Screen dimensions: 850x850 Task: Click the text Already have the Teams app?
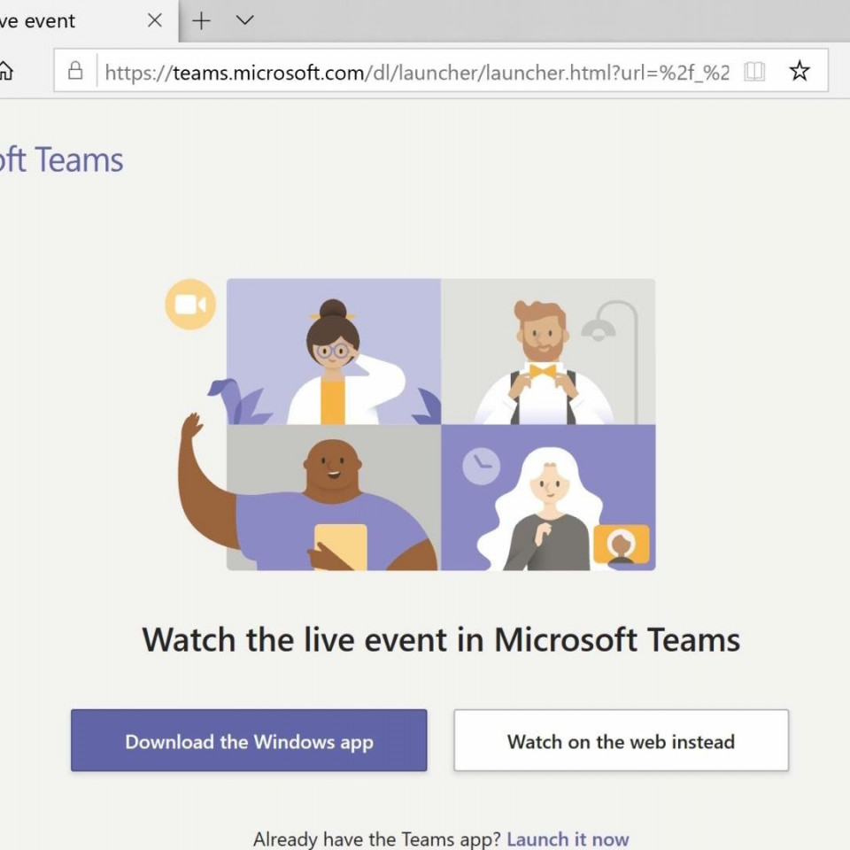(x=377, y=838)
